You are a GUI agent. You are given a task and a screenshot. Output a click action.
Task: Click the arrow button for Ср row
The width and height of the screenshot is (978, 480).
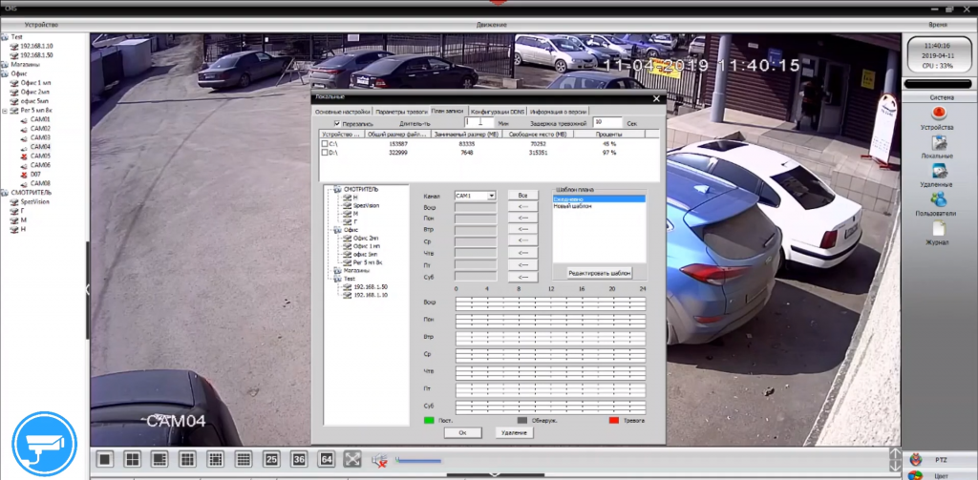click(522, 241)
